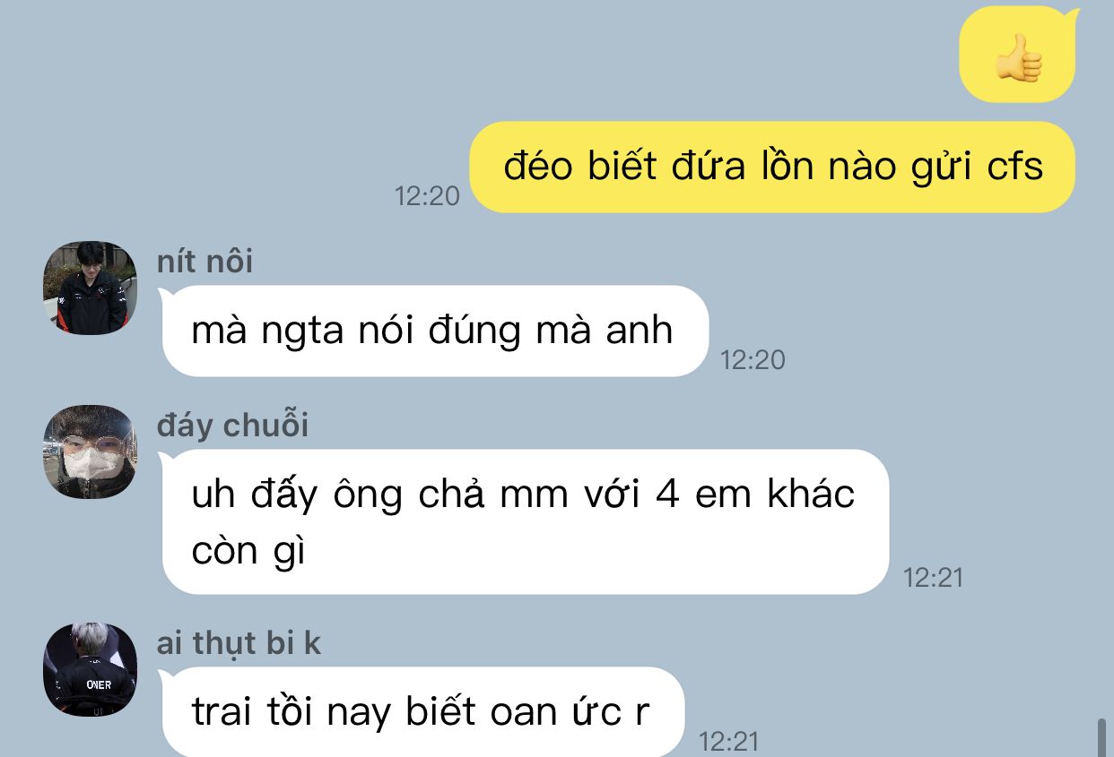The width and height of the screenshot is (1114, 757).
Task: Open the ai thụt bi k avatar
Action: click(x=90, y=670)
